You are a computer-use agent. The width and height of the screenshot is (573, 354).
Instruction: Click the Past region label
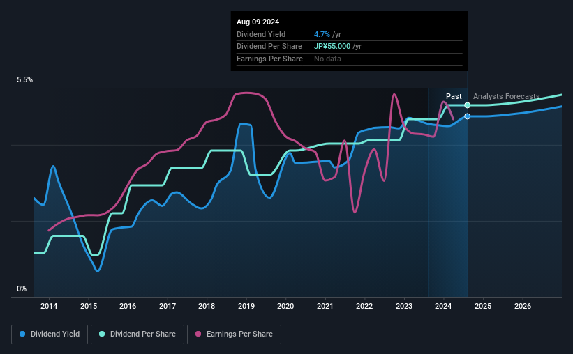(454, 96)
